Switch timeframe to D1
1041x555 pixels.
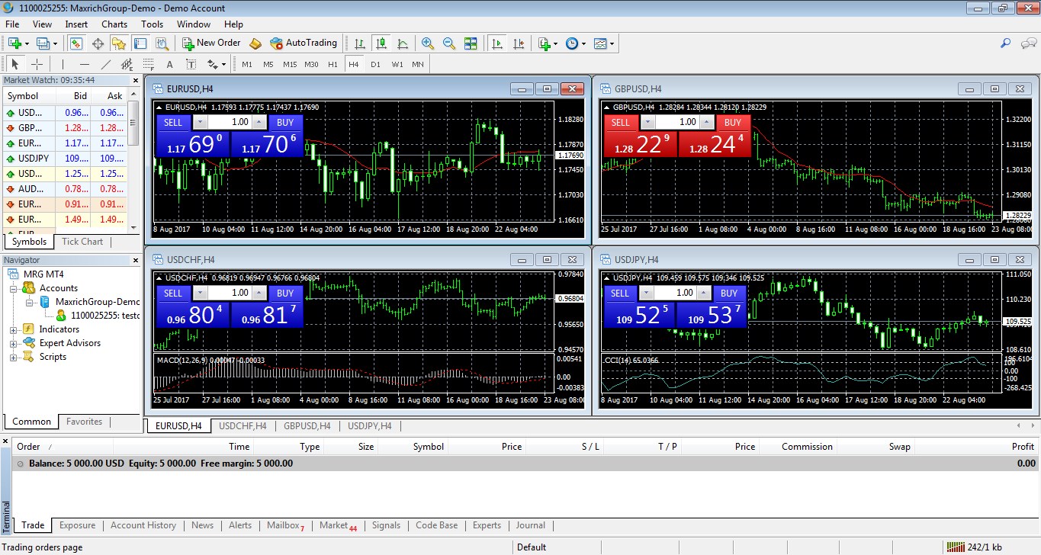point(375,64)
